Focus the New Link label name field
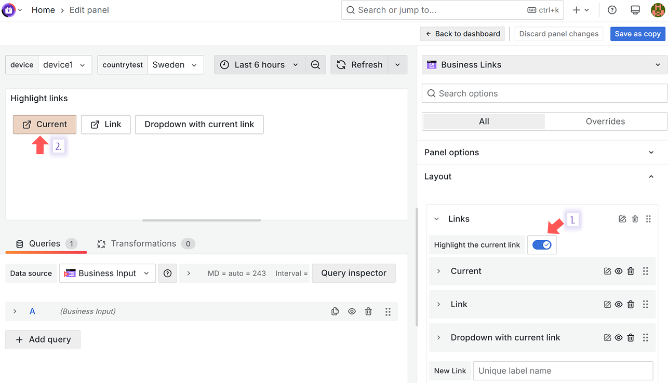668x383 pixels. [563, 371]
